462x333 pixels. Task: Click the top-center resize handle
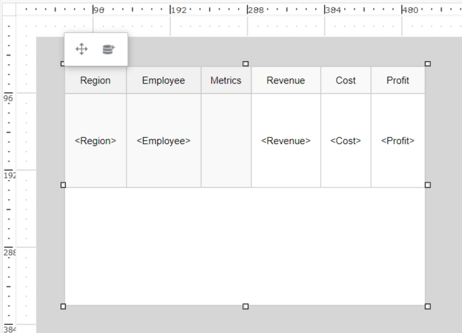click(x=245, y=64)
